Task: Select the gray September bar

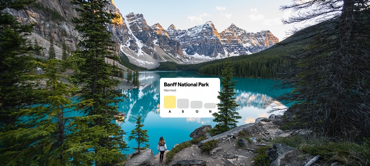Action: (183, 103)
